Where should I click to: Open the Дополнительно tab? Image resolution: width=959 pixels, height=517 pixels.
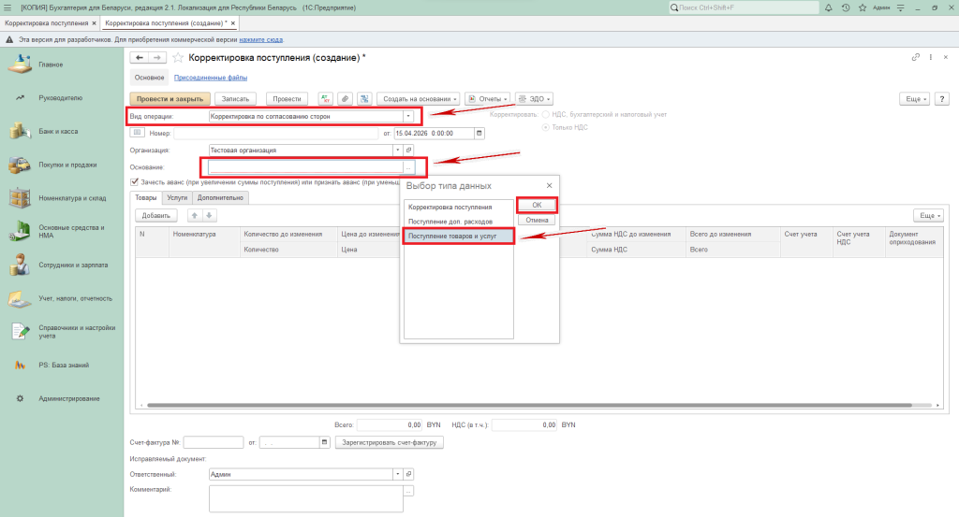219,198
